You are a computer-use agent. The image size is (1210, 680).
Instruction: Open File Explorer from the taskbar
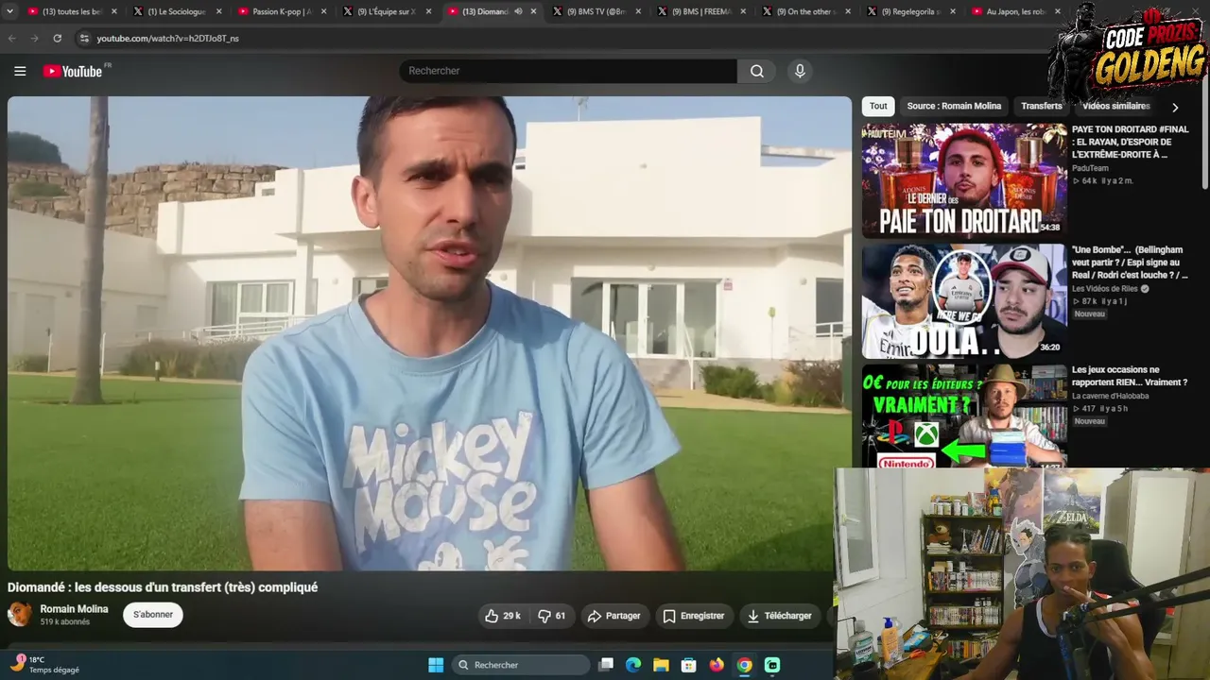click(x=661, y=665)
